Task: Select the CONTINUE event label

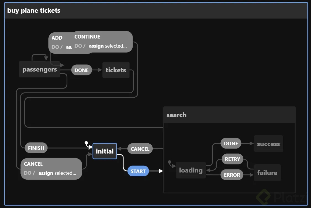Action: pos(87,37)
